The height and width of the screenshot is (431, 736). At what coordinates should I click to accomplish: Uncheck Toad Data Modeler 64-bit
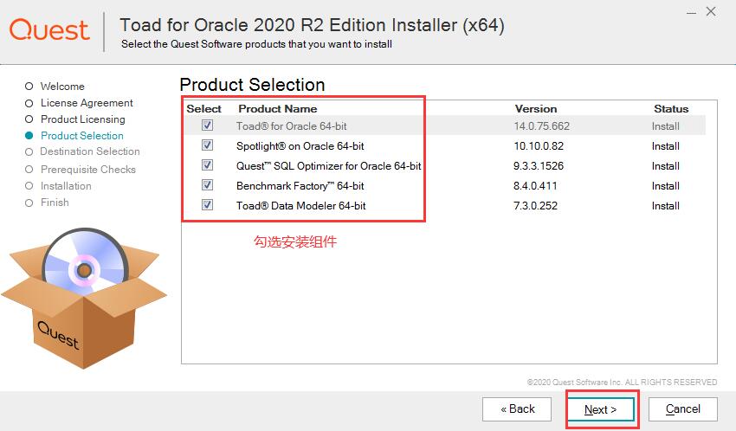click(x=207, y=205)
